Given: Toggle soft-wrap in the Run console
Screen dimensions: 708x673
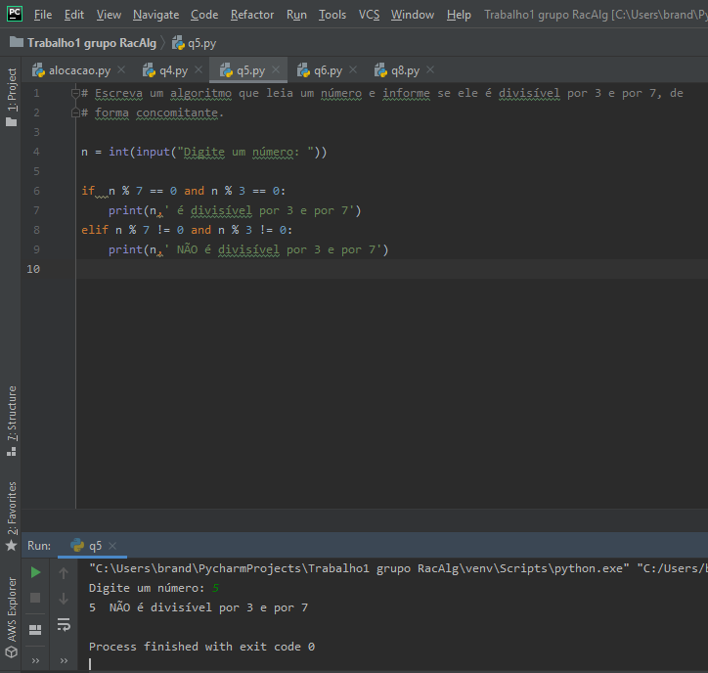Looking at the screenshot, I should [x=64, y=624].
